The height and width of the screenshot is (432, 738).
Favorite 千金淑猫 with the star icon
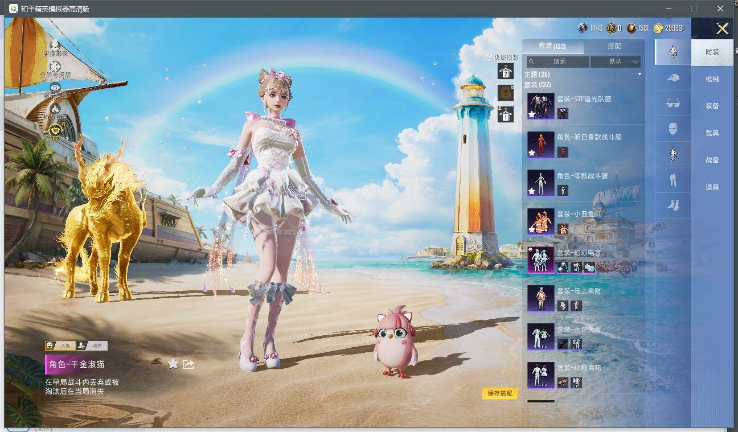pyautogui.click(x=173, y=364)
